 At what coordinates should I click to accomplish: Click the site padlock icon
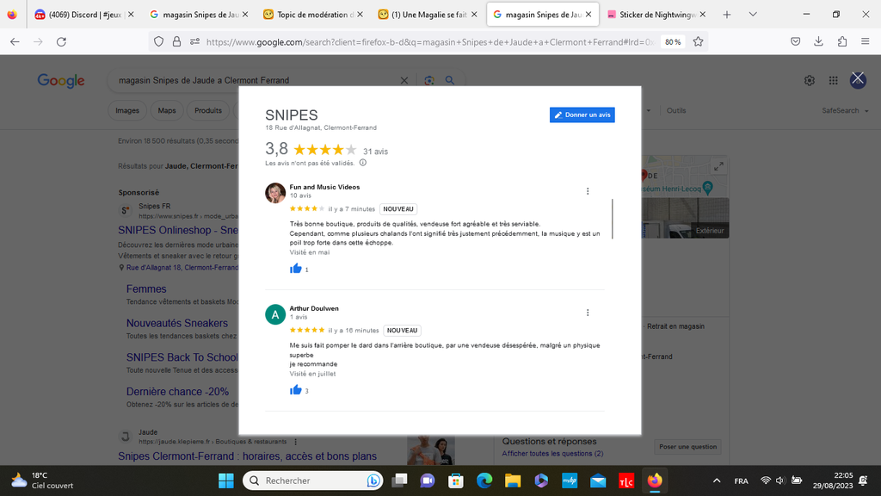(x=176, y=41)
